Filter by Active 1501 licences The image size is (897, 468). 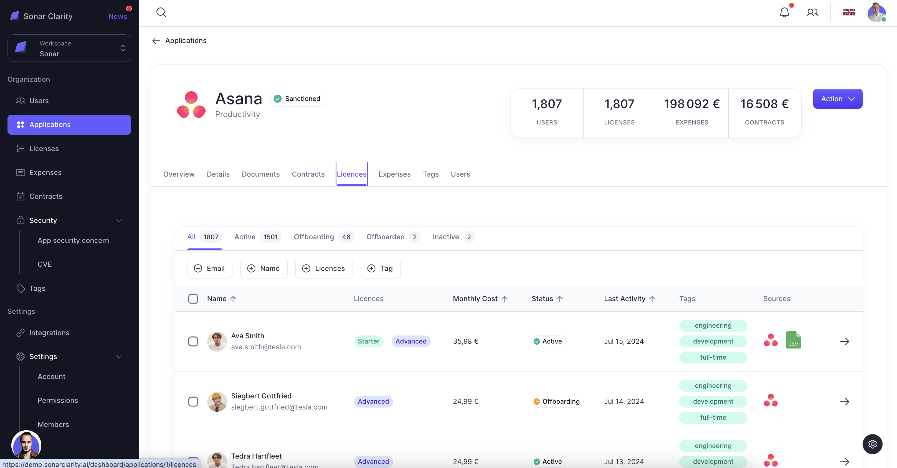[258, 237]
